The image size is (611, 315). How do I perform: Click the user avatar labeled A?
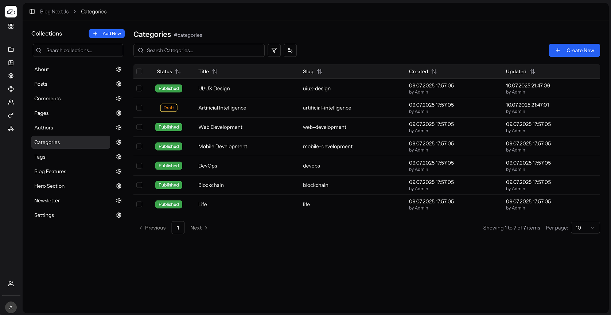pos(11,307)
